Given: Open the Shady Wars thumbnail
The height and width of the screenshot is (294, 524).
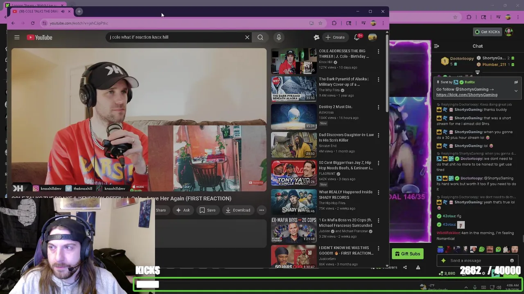Looking at the screenshot, I should pos(294,202).
